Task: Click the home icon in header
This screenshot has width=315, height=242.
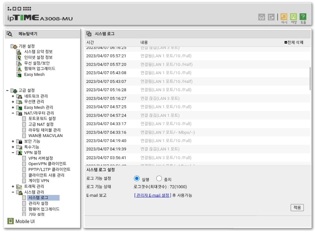Action: point(262,17)
